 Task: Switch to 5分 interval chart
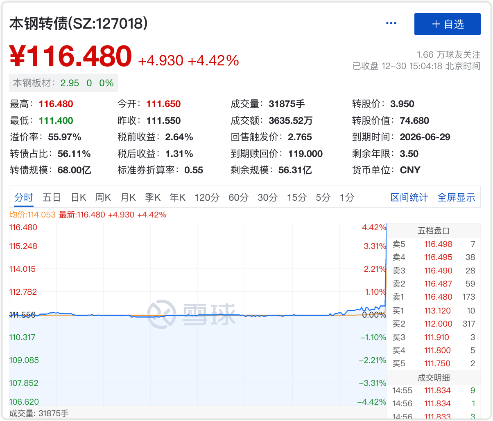coord(323,198)
